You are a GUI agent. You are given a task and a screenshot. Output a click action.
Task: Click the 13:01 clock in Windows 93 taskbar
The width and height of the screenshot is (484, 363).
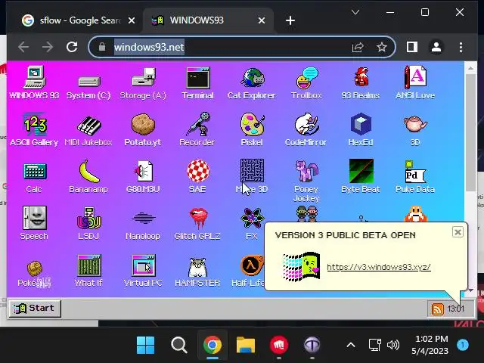[x=455, y=309]
